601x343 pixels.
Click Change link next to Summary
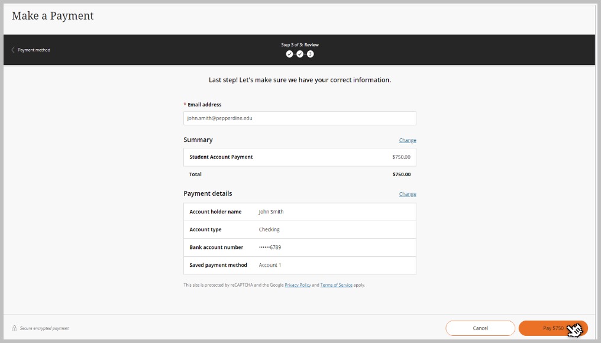[x=407, y=141]
